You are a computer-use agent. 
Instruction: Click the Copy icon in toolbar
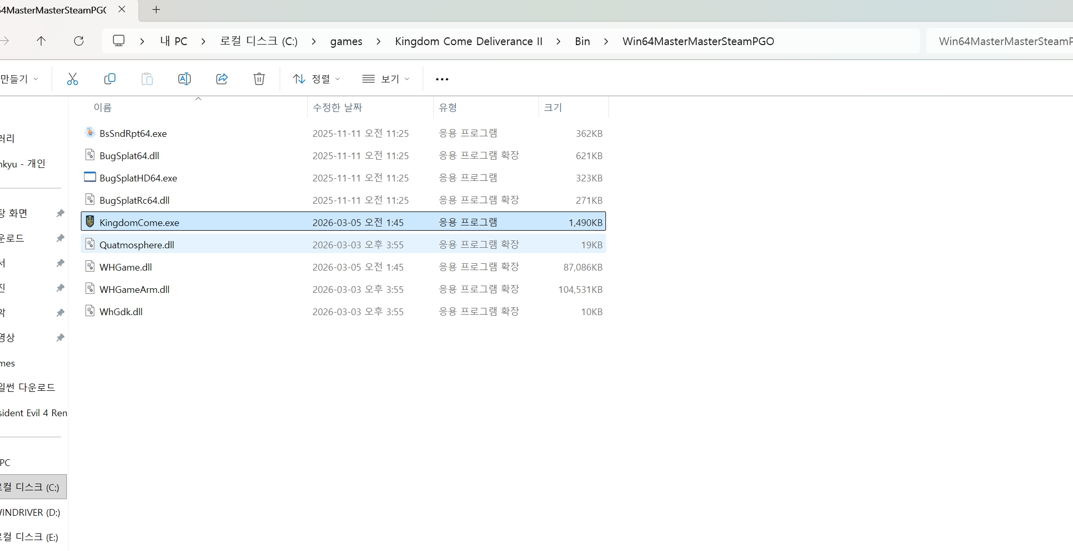[110, 79]
